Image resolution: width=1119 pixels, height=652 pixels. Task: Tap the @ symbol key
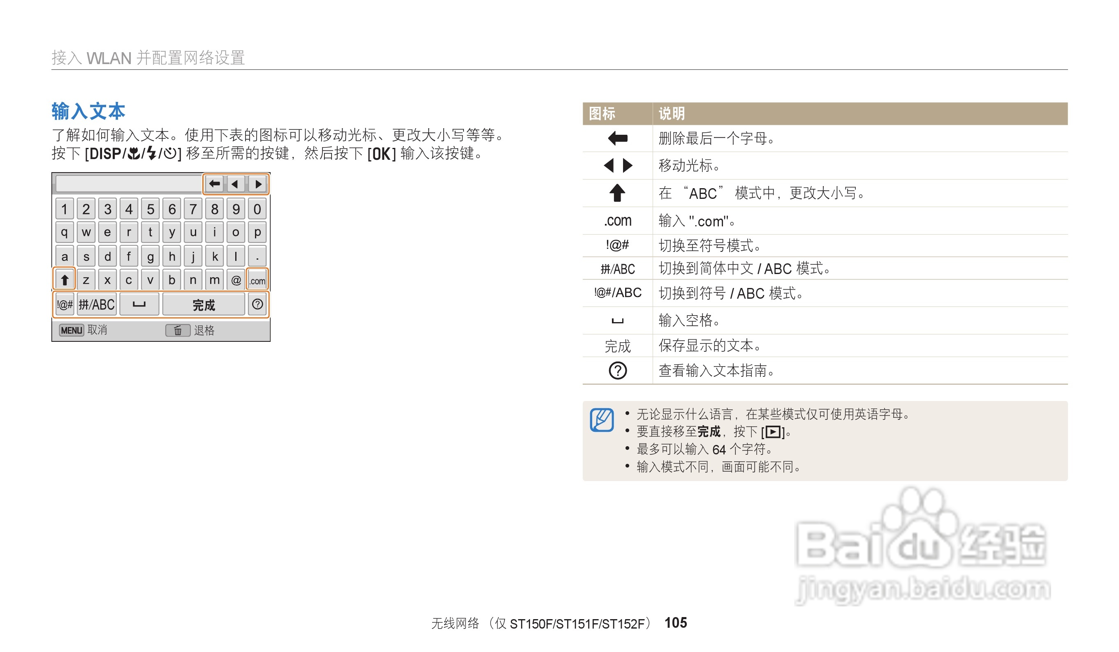tap(236, 280)
